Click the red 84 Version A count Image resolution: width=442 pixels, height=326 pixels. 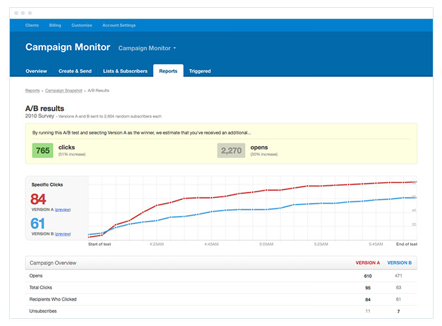coord(38,199)
